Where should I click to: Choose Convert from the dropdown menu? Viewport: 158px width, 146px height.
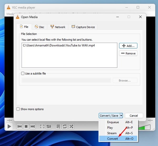click(x=118, y=139)
